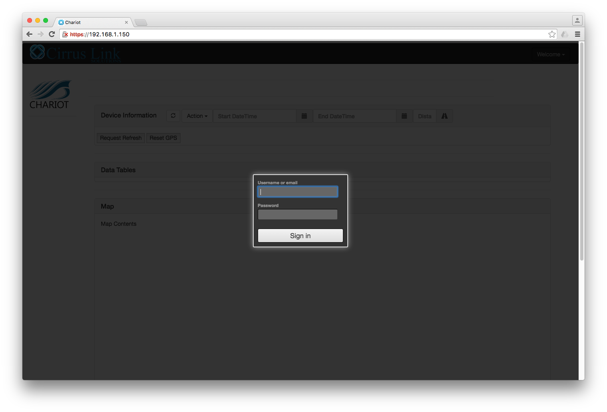
Task: Click the Data Tables panel heading
Action: (118, 170)
